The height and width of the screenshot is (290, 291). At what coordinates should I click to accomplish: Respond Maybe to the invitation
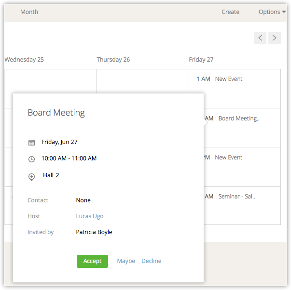126,261
